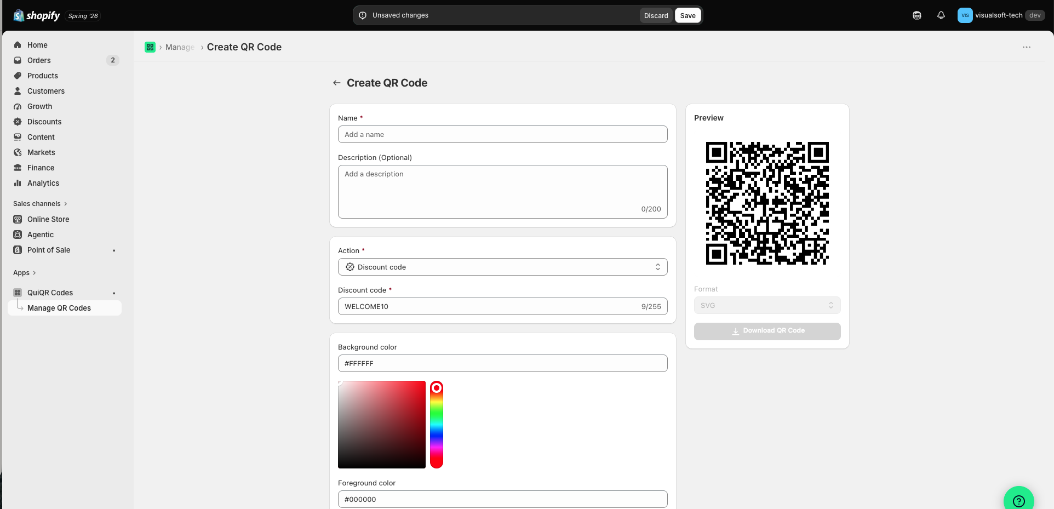
Task: Click the Background color hex field
Action: click(x=503, y=363)
